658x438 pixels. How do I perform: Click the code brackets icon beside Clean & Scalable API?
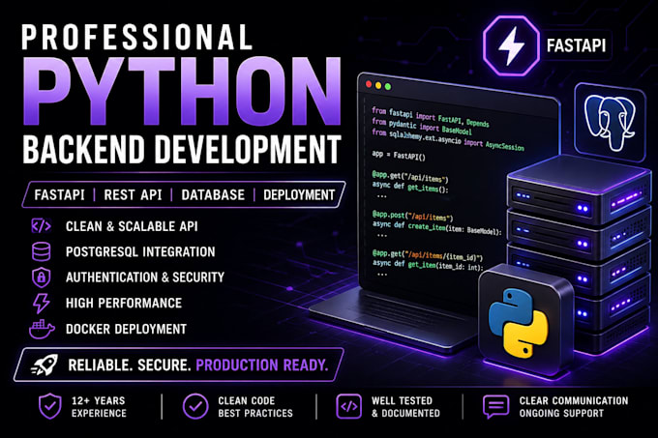coord(41,226)
